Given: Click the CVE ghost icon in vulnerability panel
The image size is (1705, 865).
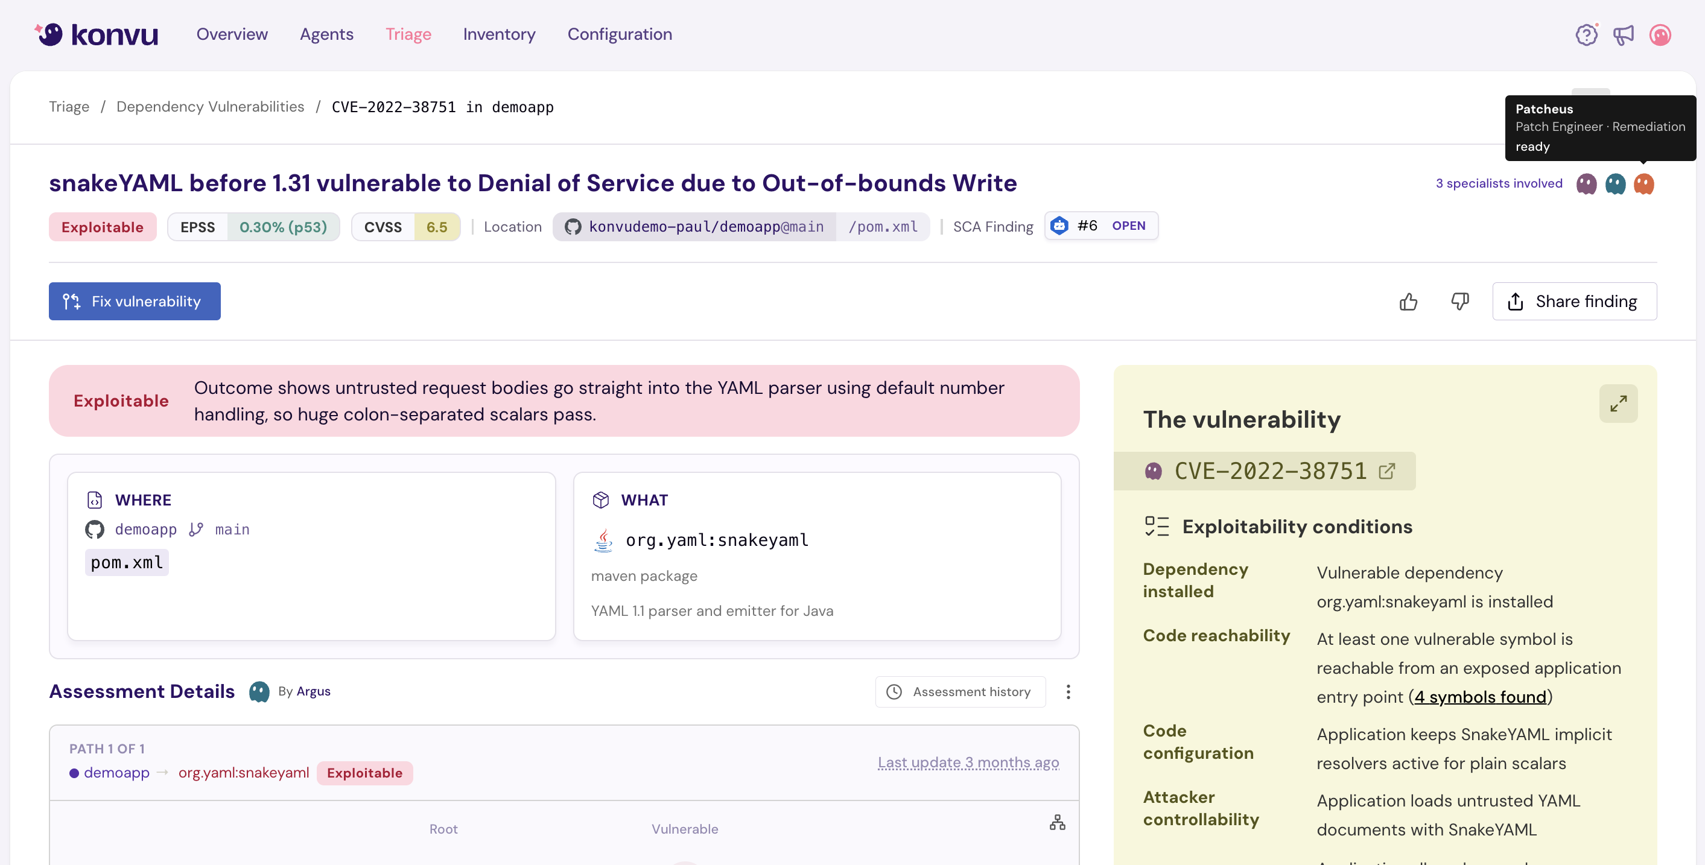Looking at the screenshot, I should pos(1153,471).
